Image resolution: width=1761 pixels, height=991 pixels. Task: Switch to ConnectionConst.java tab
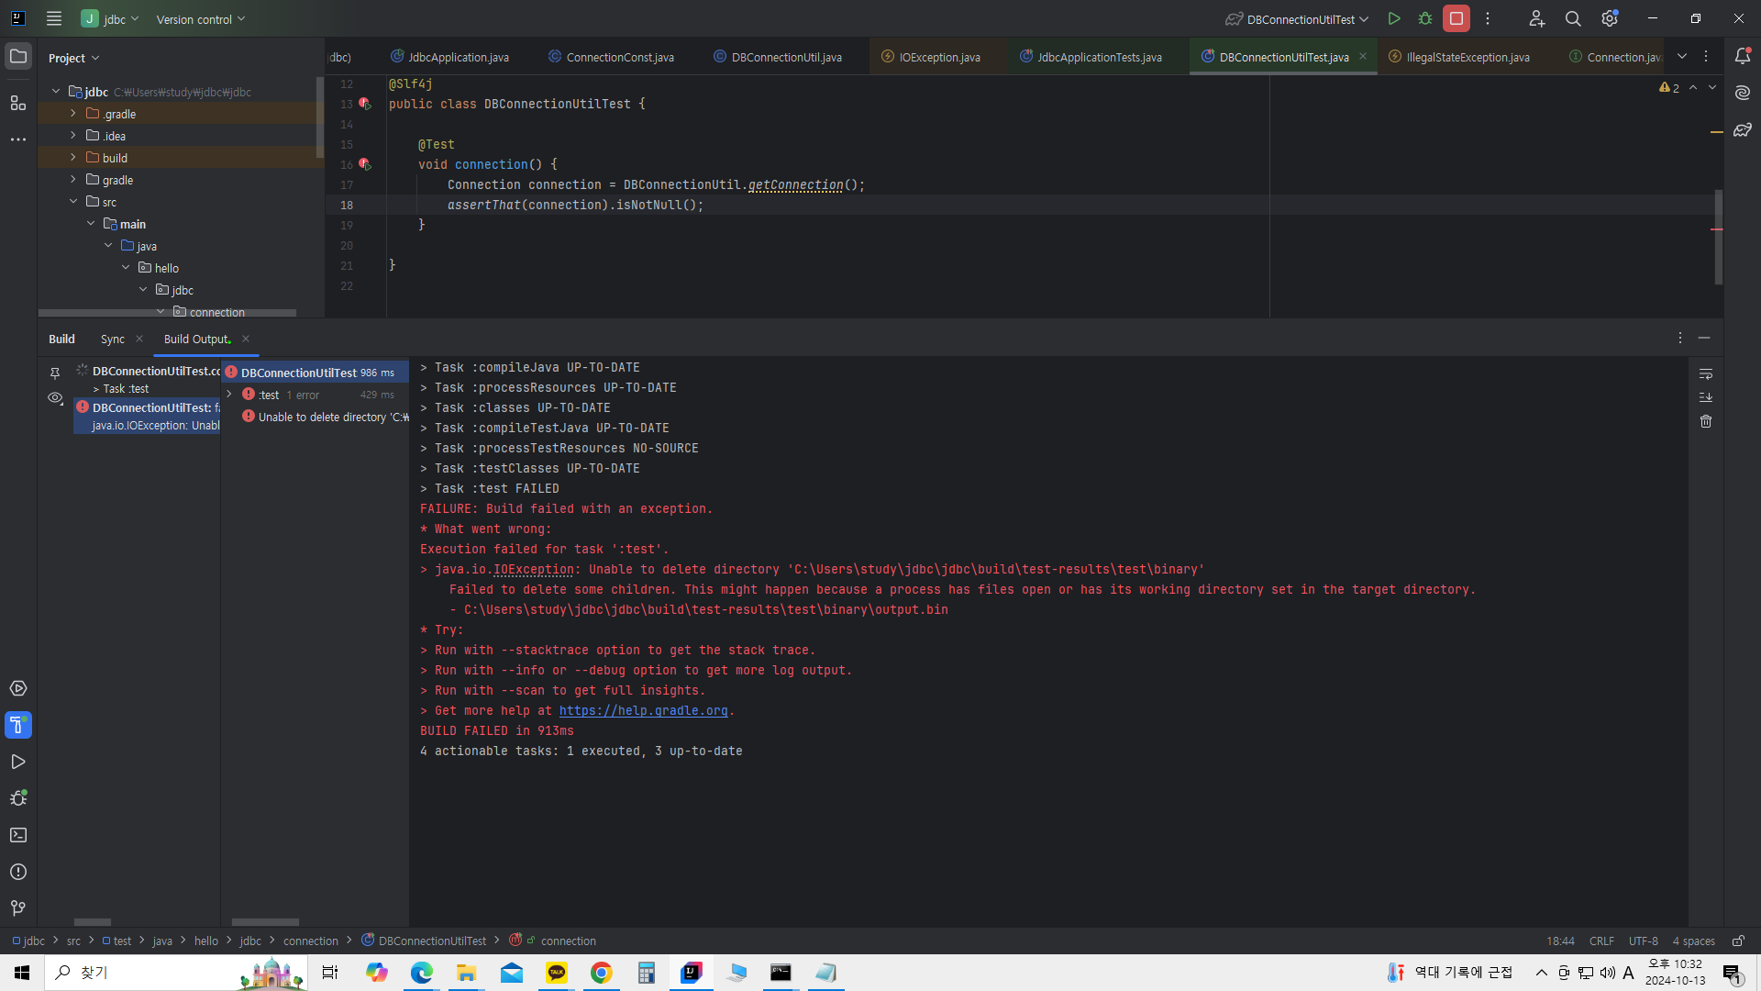[x=611, y=57]
